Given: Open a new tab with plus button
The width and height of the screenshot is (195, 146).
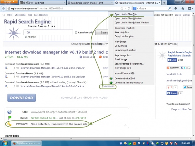Looking at the screenshot, I should (x=164, y=3).
